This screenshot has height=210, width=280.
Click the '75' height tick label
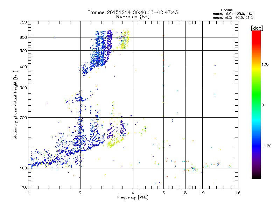click(24, 188)
